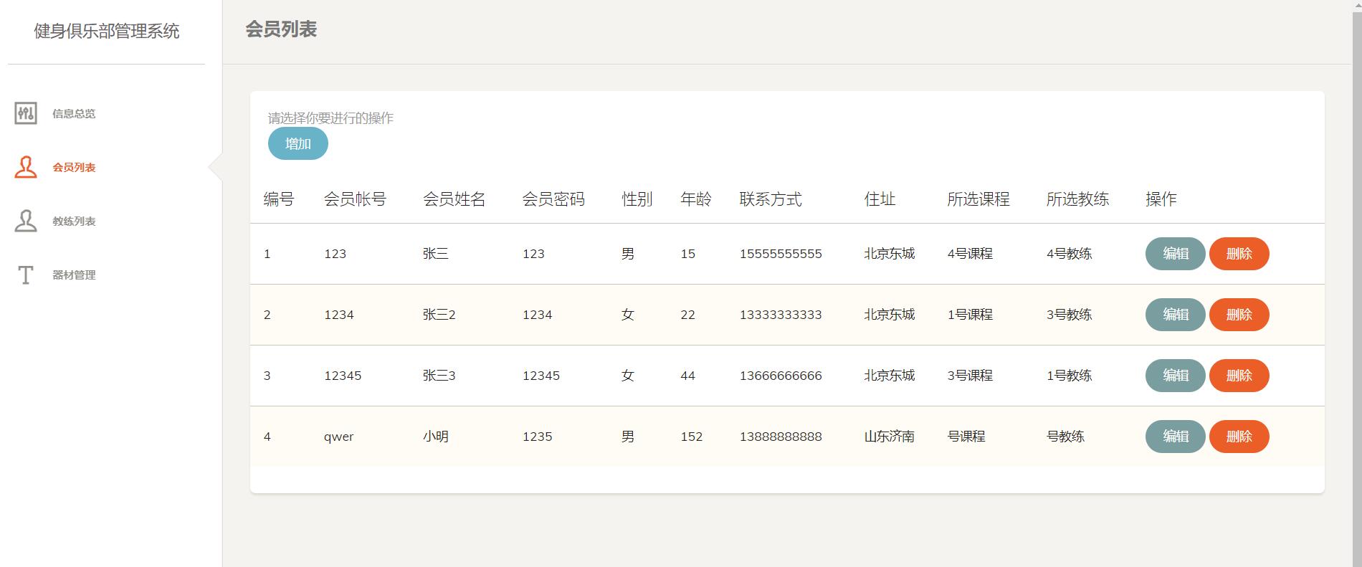The image size is (1362, 567).
Task: Click the 器材管理 T icon
Action: tap(26, 275)
